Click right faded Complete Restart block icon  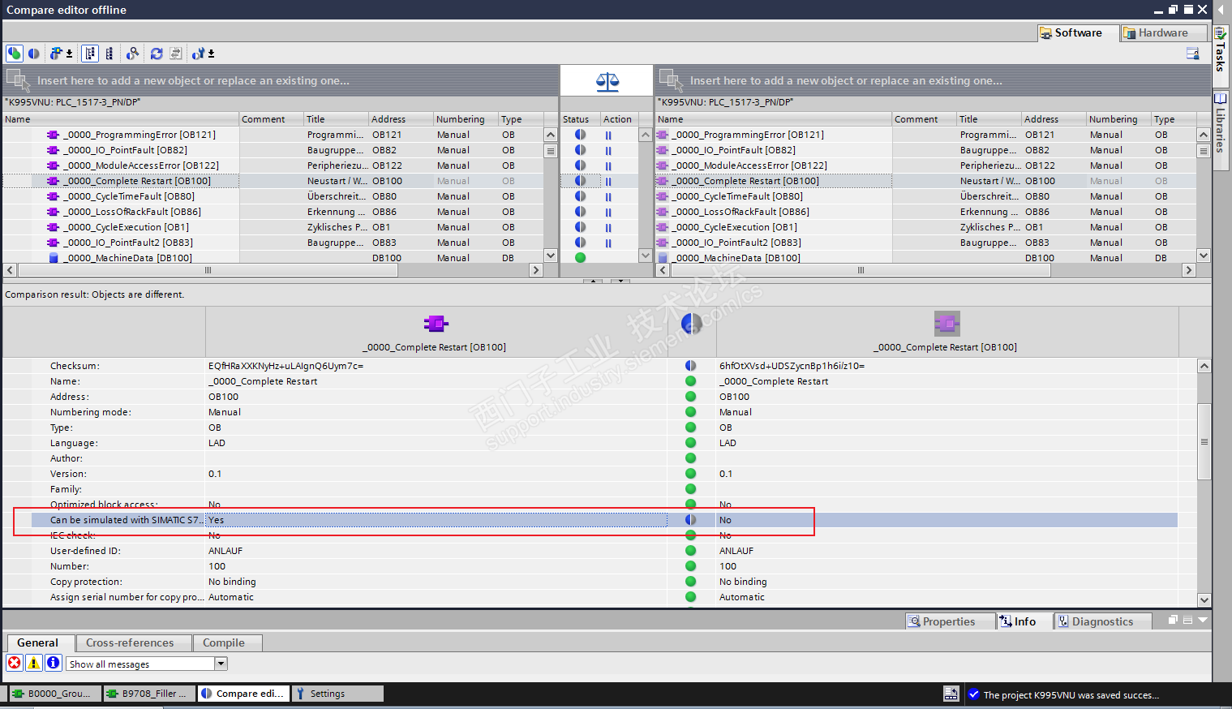tap(947, 324)
